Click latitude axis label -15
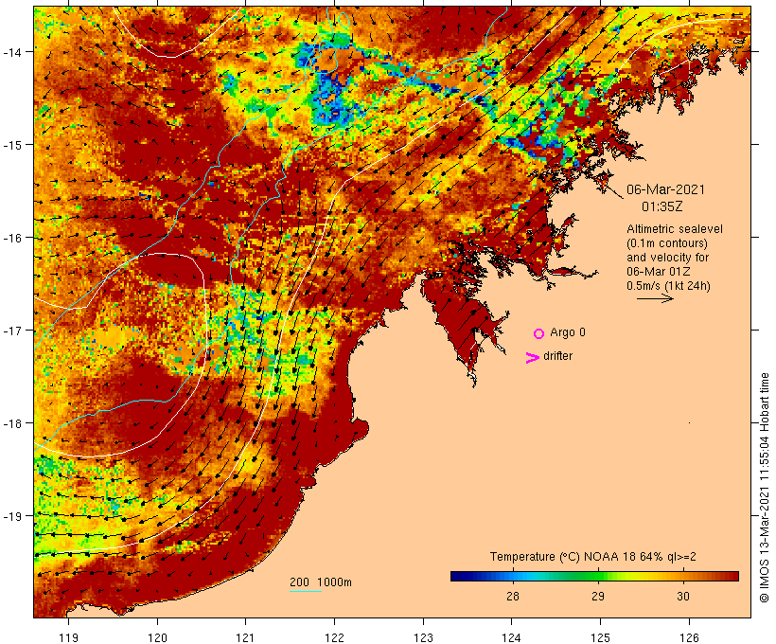 [11, 145]
